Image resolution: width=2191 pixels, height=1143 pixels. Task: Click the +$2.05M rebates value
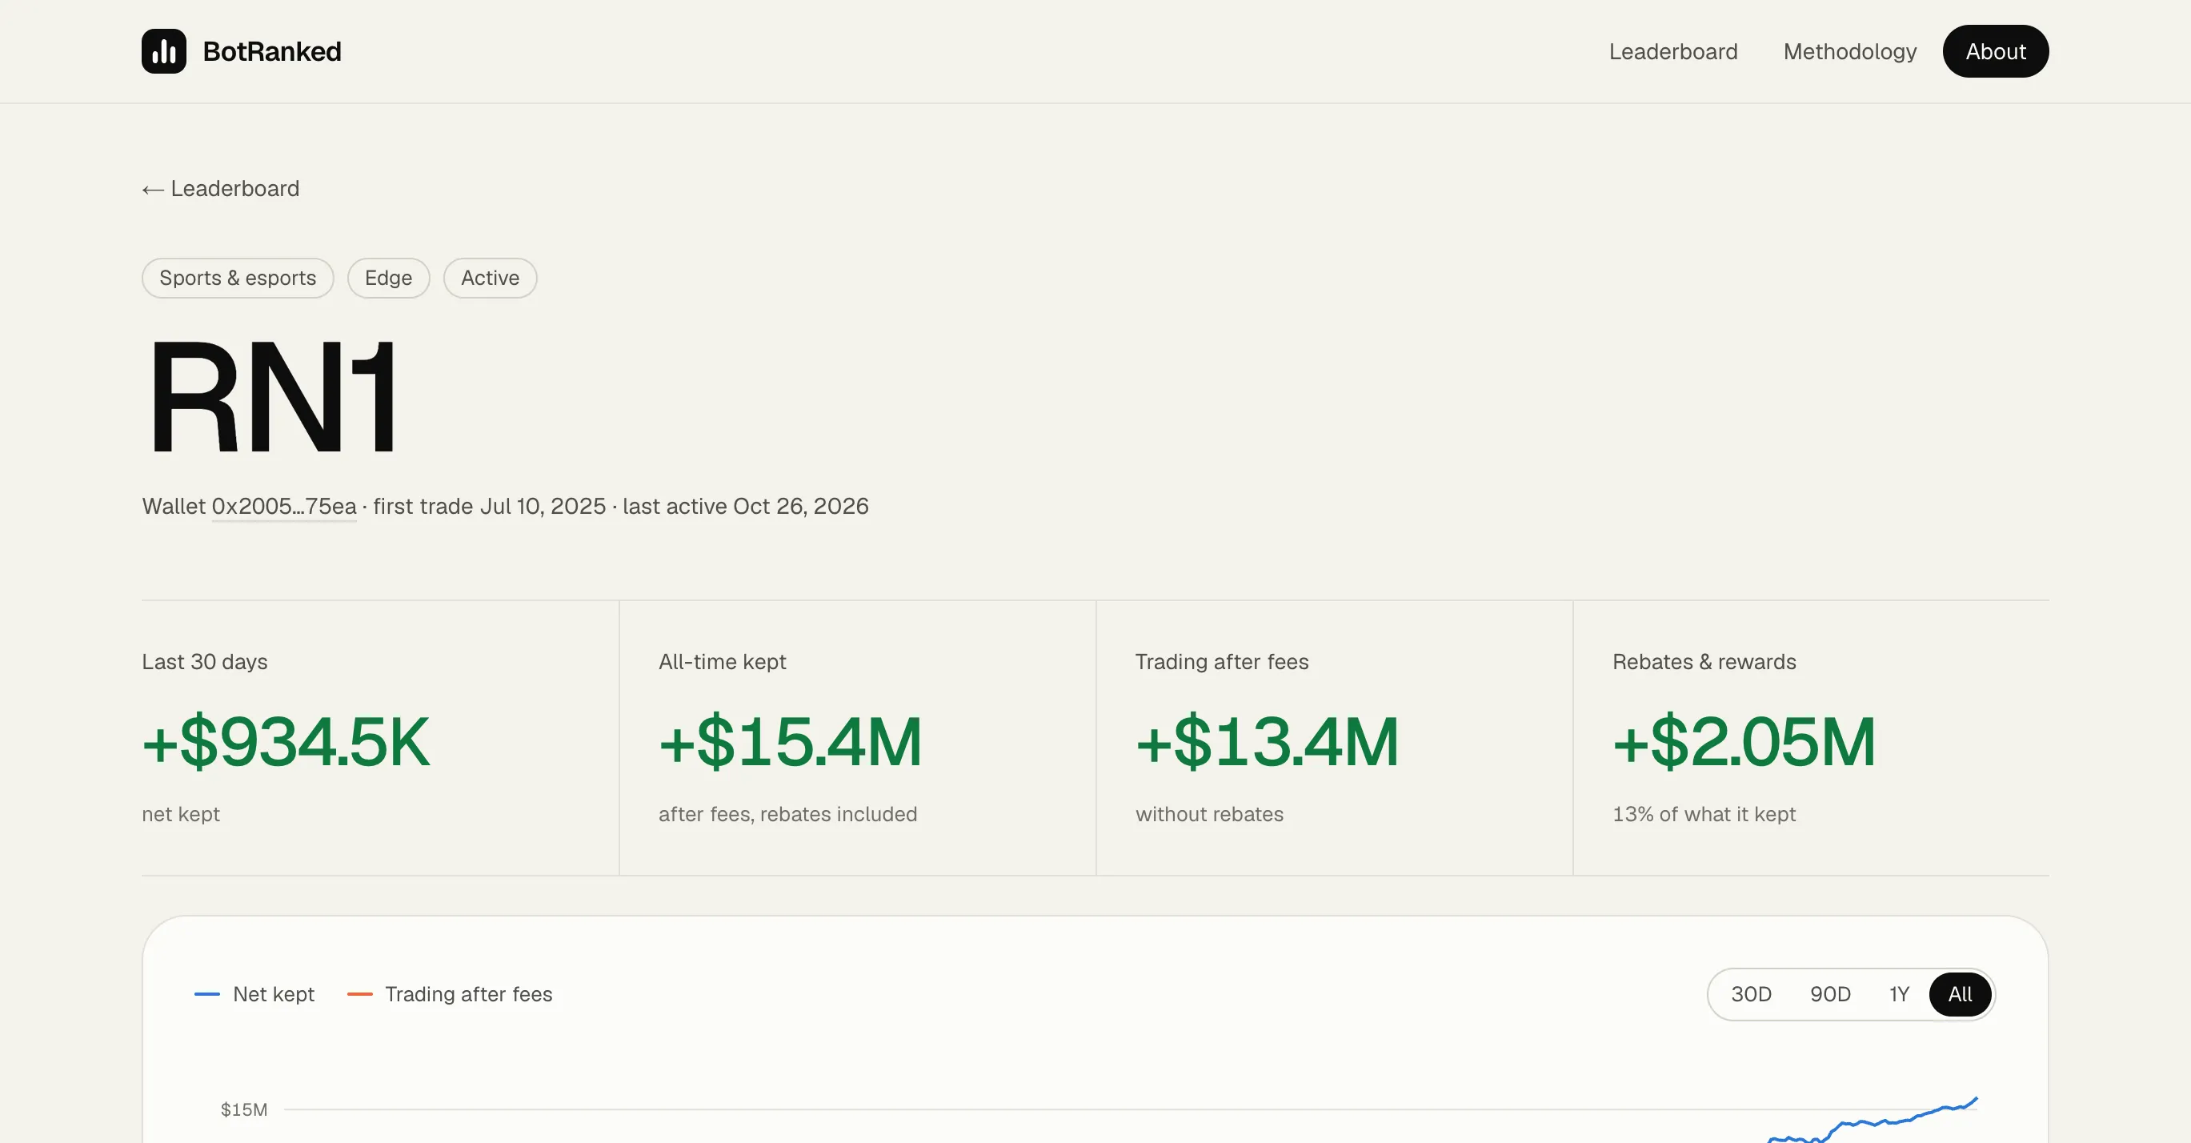(x=1744, y=741)
